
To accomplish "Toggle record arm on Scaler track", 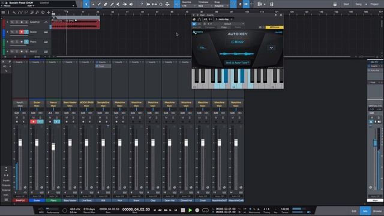I will click(22, 32).
